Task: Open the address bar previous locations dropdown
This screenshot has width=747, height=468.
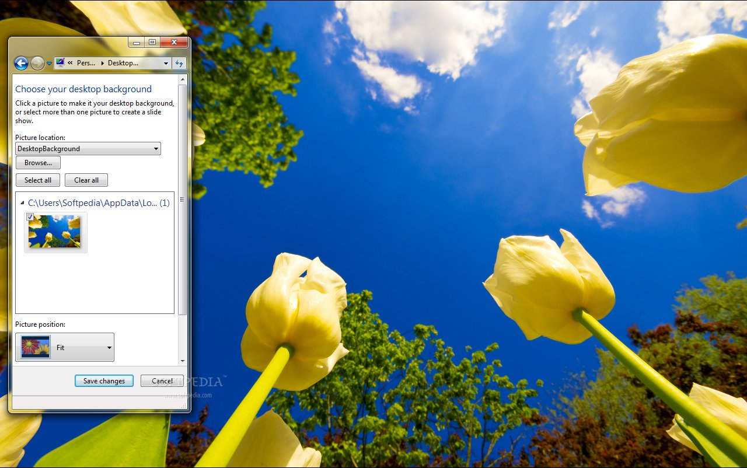Action: coord(166,63)
